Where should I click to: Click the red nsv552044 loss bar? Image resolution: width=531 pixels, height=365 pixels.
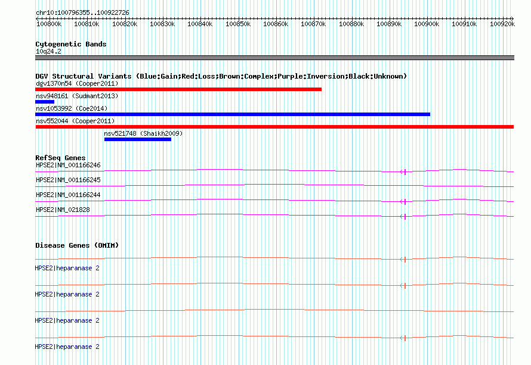pos(274,127)
